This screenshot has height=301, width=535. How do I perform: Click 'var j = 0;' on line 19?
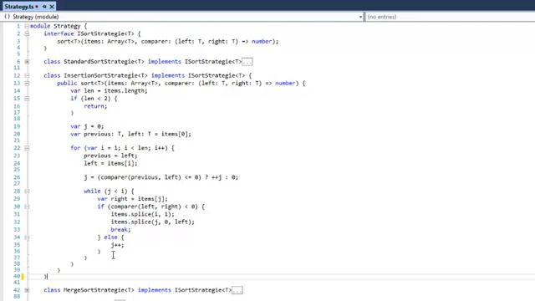pos(87,126)
